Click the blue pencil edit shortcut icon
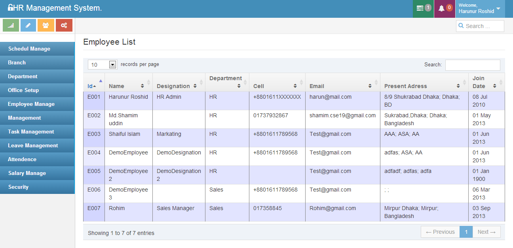Image resolution: width=513 pixels, height=248 pixels. (x=28, y=25)
